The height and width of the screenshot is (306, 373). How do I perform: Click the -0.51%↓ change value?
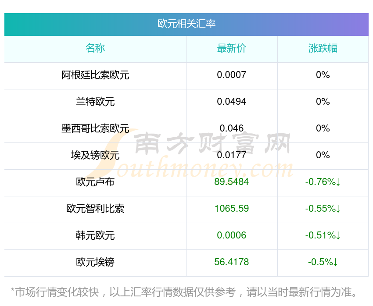pos(323,235)
